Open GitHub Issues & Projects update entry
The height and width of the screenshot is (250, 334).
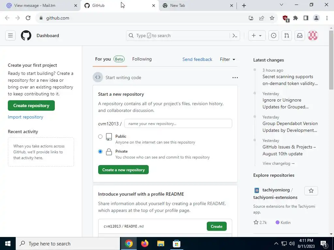tap(289, 150)
